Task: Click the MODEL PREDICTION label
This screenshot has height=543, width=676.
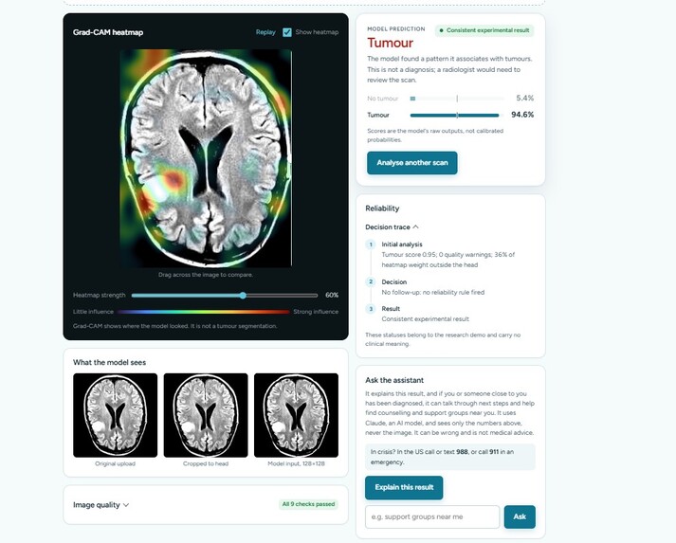Action: click(396, 28)
